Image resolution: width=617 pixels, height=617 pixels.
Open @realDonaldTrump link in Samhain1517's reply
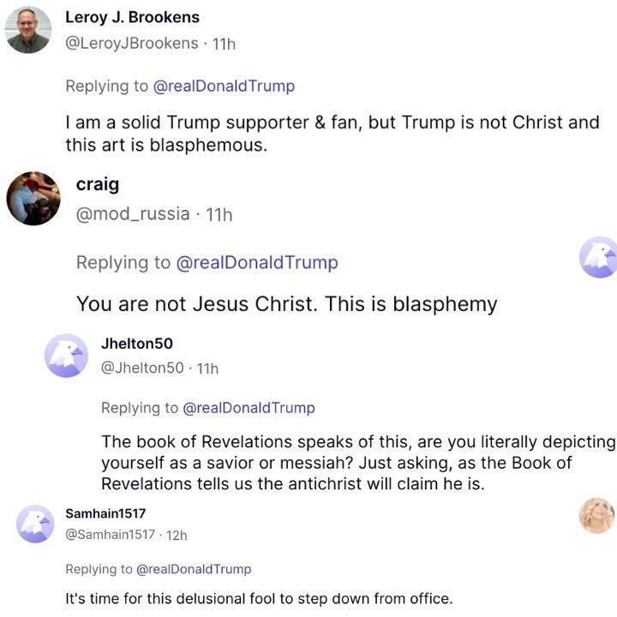point(194,569)
